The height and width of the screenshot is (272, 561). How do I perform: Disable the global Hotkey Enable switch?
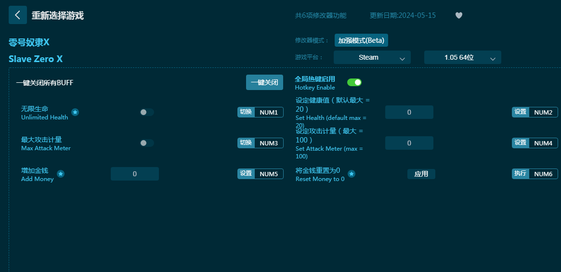click(354, 82)
